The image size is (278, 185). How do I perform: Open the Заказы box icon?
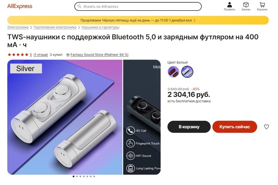[246, 6]
